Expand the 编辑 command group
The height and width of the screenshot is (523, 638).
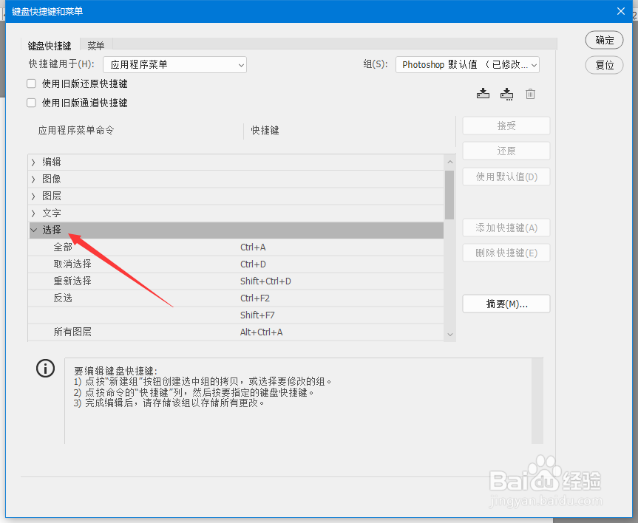[x=34, y=161]
